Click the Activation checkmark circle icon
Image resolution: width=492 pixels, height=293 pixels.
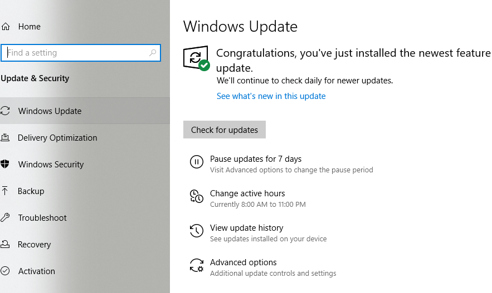5,271
